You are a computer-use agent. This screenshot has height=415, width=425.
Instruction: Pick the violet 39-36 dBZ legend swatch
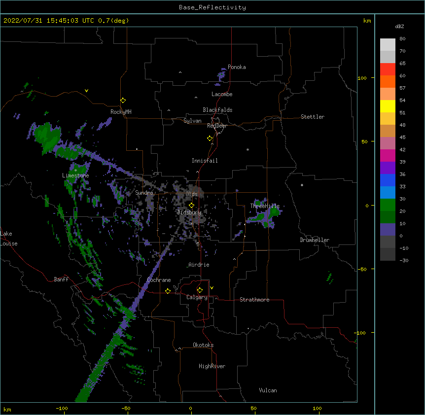(x=388, y=168)
